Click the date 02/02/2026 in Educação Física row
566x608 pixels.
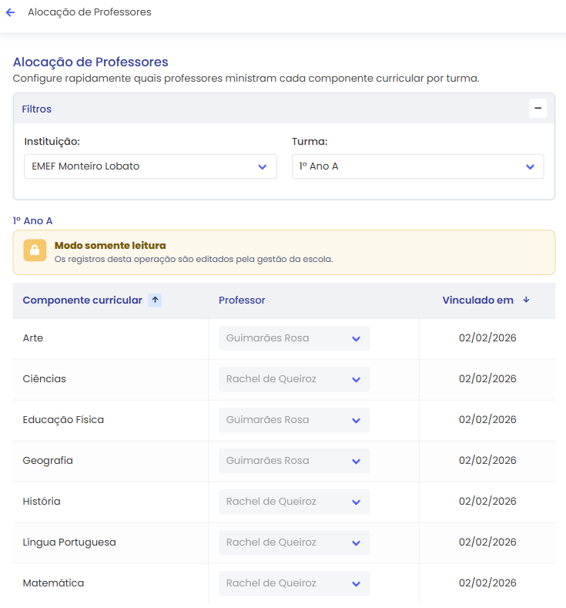tap(487, 419)
